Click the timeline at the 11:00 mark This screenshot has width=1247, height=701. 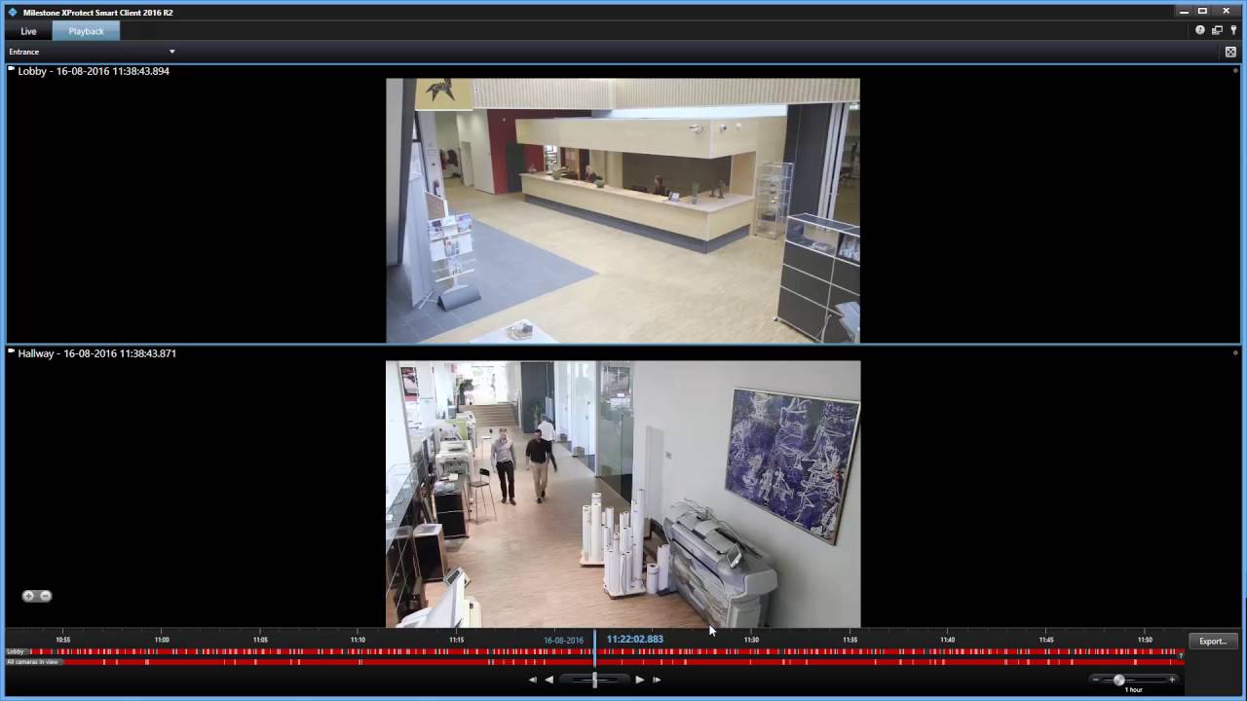(162, 640)
